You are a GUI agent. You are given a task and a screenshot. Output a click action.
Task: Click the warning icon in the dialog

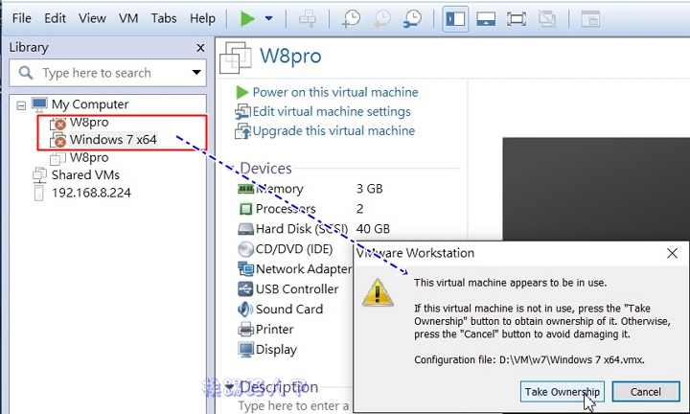(378, 292)
